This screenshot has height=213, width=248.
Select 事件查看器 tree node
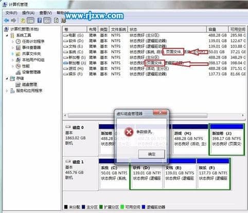31,48
